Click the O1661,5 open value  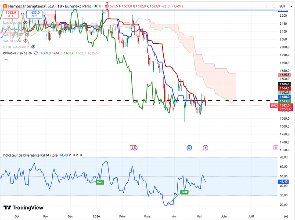coord(112,6)
